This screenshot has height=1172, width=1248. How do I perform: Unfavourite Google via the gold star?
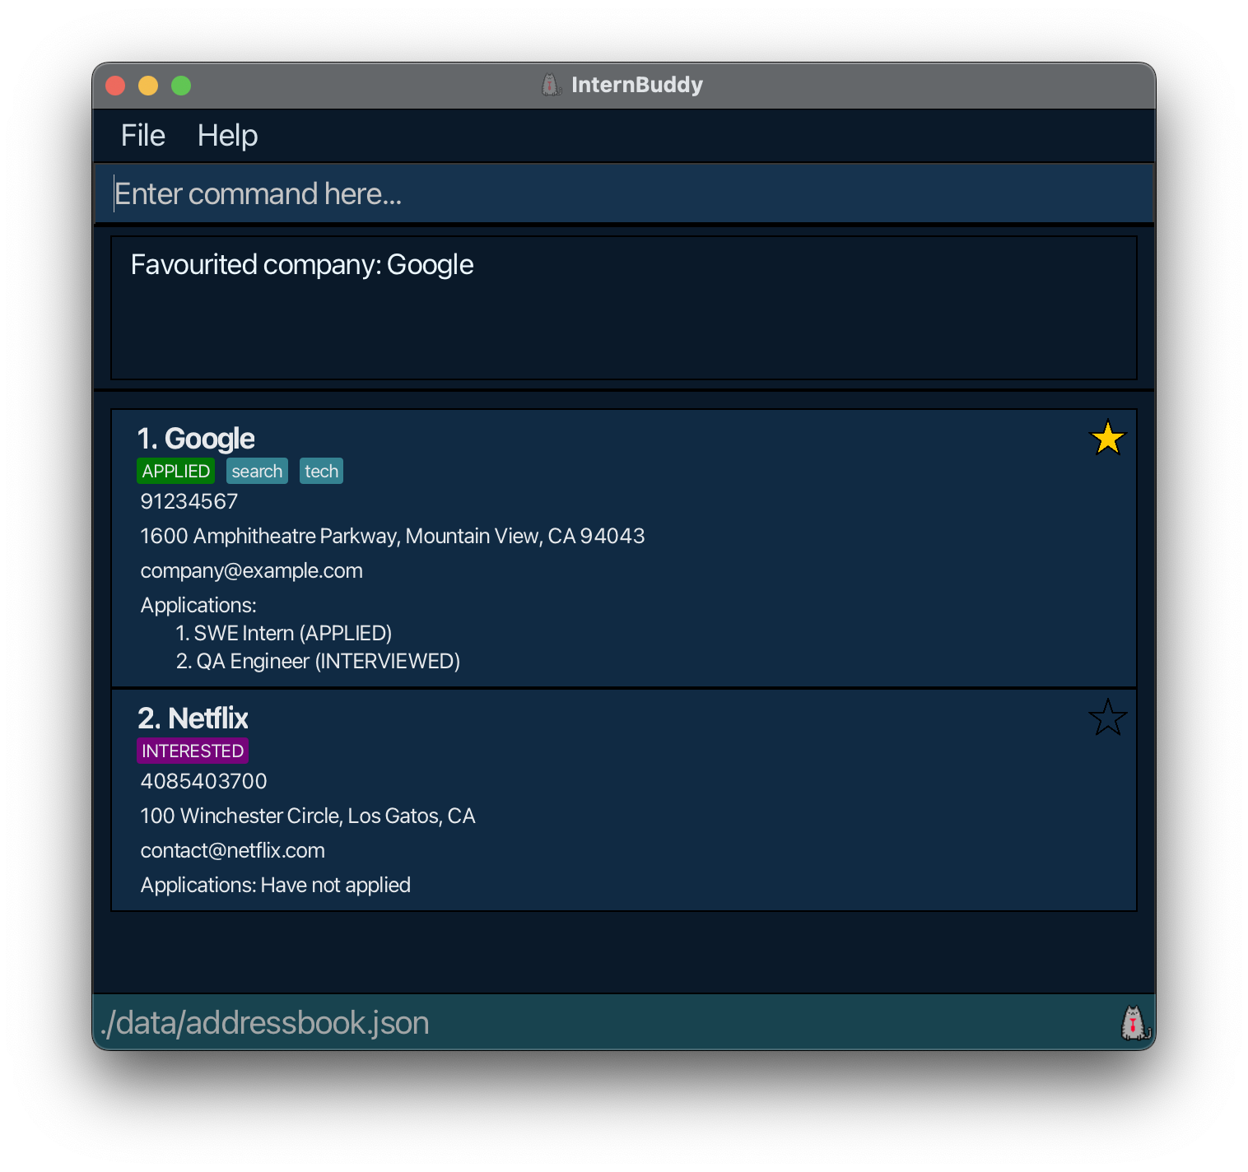pos(1107,438)
